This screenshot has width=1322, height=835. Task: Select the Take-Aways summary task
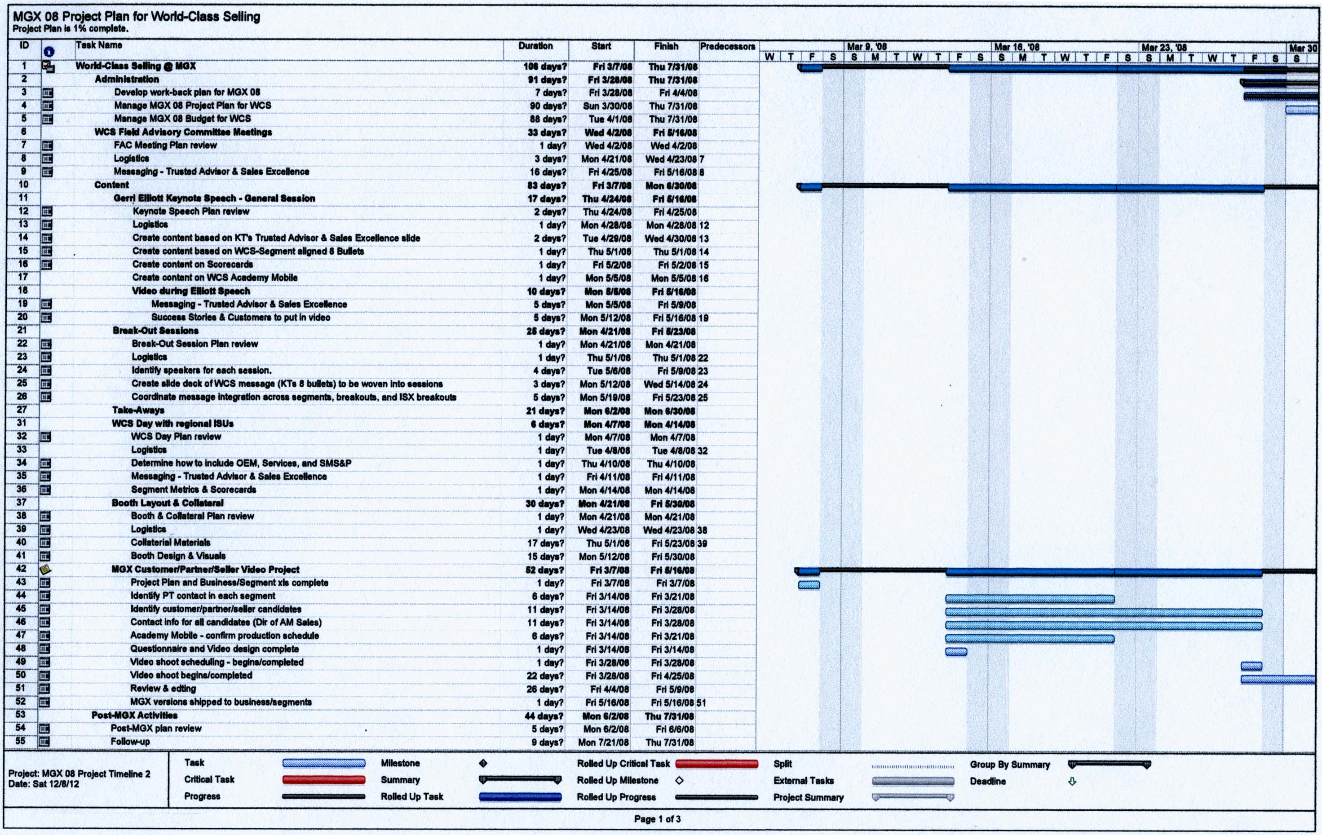tap(138, 411)
